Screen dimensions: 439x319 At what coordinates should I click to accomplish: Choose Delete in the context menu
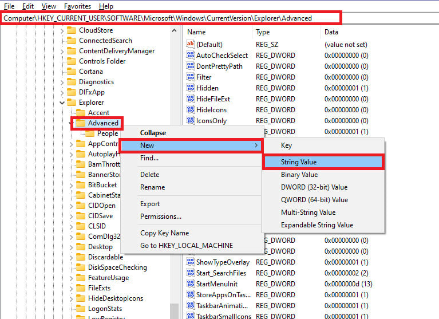point(192,175)
